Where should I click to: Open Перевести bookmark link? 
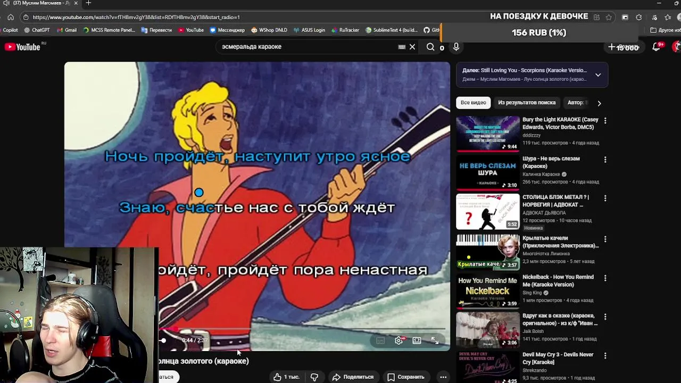click(156, 30)
